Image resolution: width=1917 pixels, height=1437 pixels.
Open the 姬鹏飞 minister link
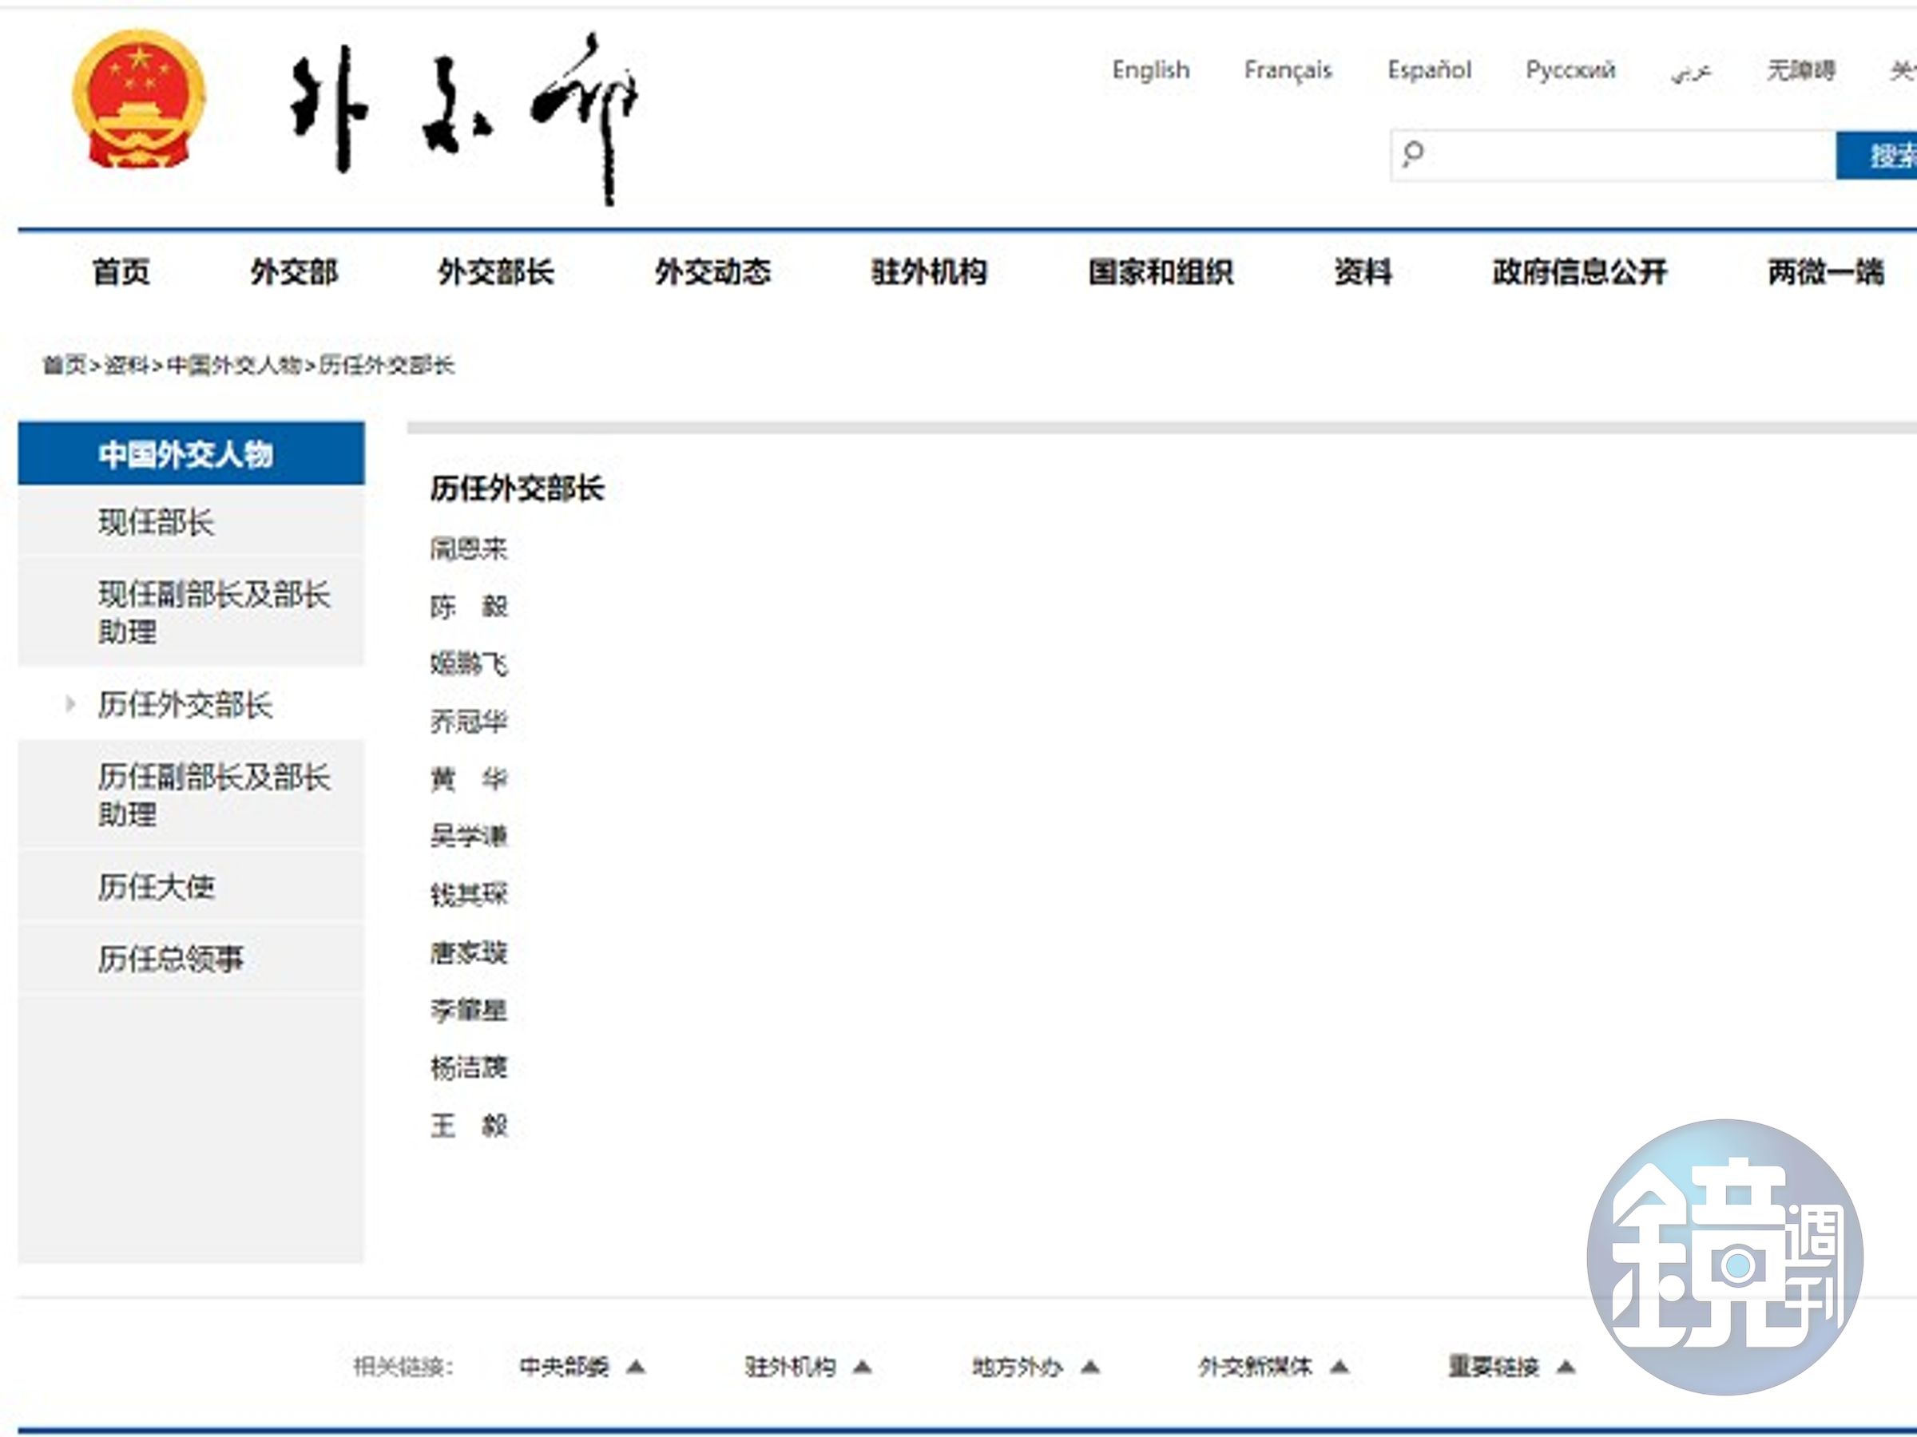[x=469, y=663]
